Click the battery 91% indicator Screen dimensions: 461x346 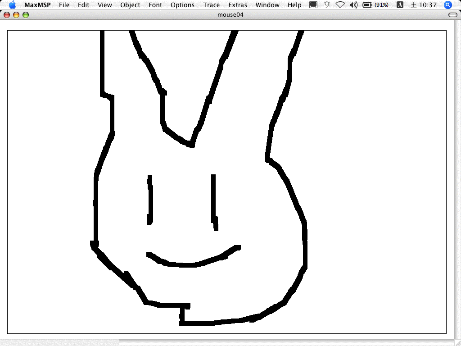pyautogui.click(x=375, y=5)
